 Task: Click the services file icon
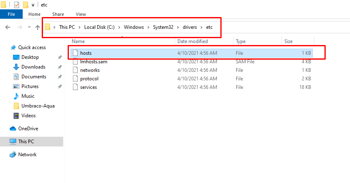pos(75,87)
